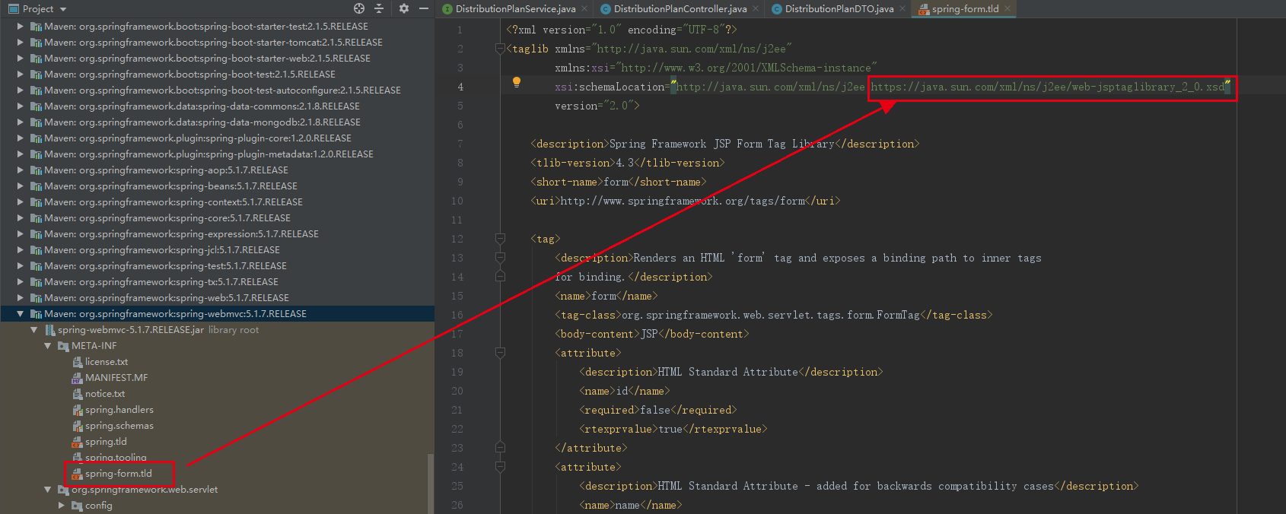Hide the Project panel with minus icon
This screenshot has width=1286, height=514.
[x=424, y=8]
